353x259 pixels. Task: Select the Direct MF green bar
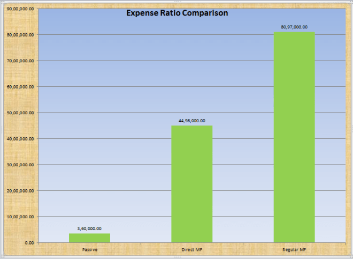(191, 184)
